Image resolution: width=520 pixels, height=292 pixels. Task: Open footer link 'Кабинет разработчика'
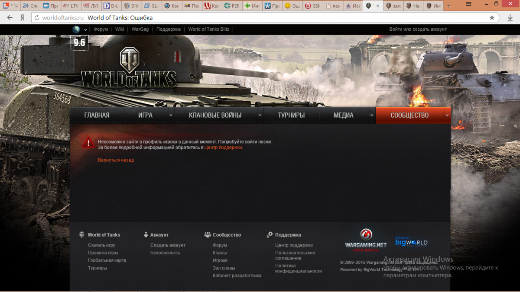(x=237, y=276)
